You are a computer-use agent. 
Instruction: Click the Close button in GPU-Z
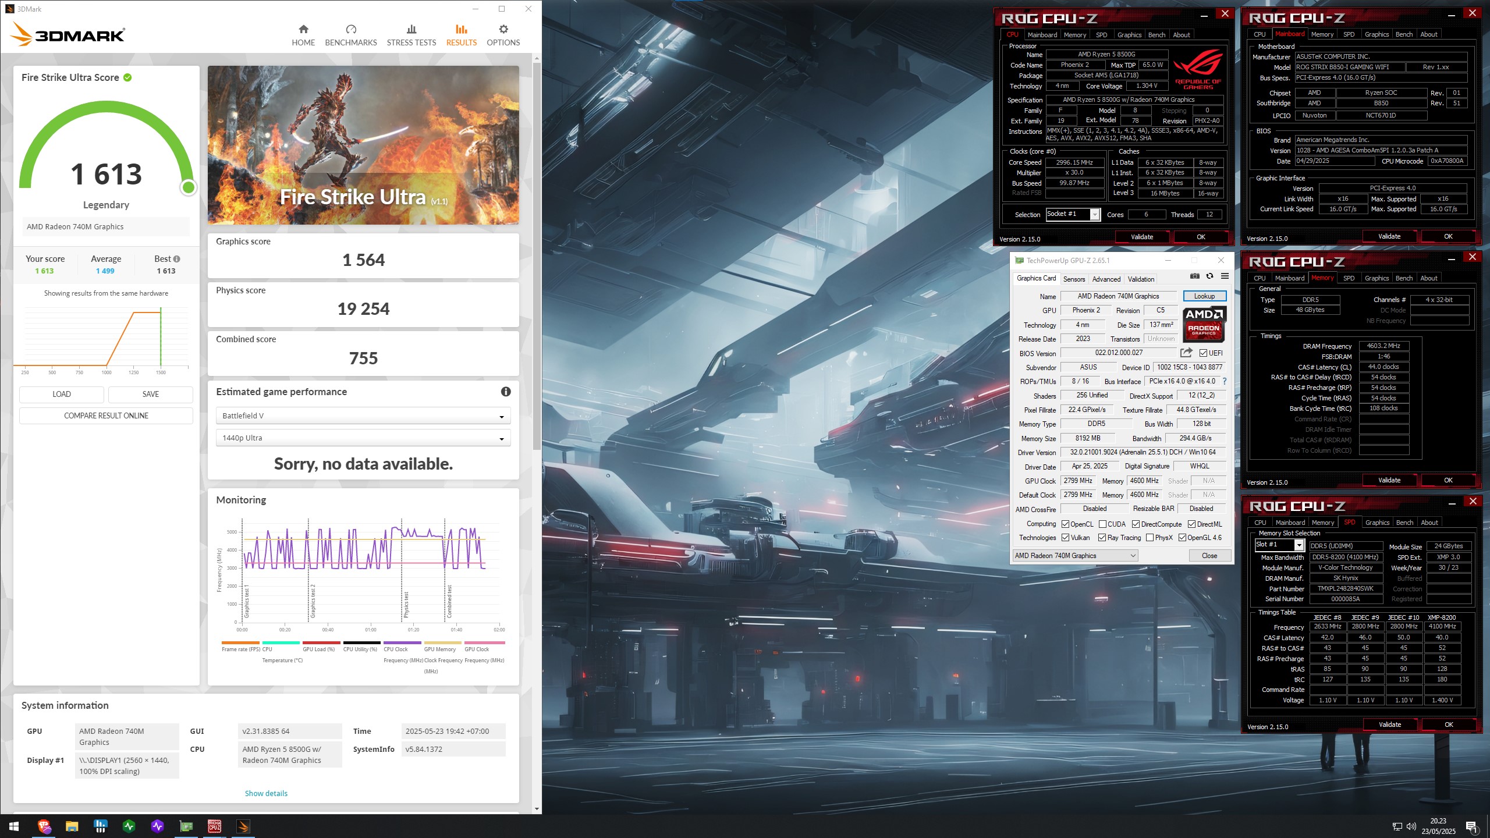pyautogui.click(x=1209, y=556)
